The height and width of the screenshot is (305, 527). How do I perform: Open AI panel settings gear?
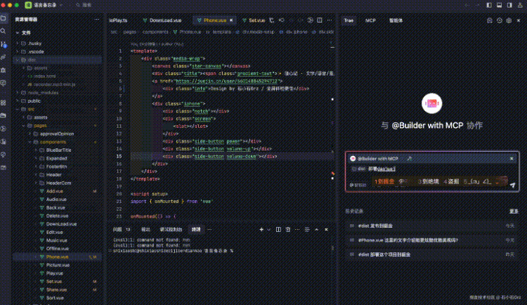coord(509,20)
